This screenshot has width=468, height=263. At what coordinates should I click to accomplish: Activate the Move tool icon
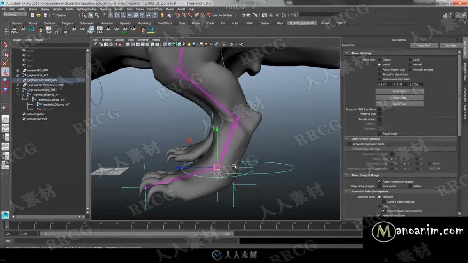(x=5, y=72)
